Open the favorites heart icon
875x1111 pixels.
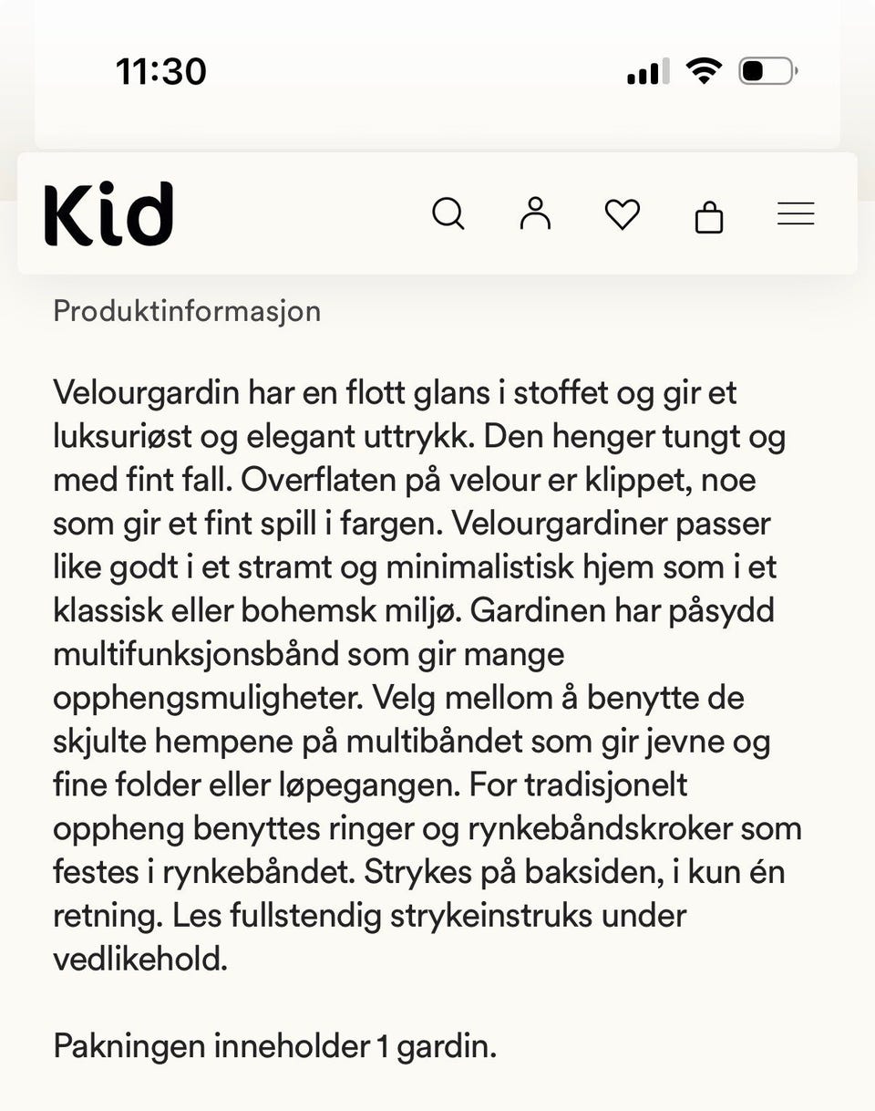pos(623,215)
